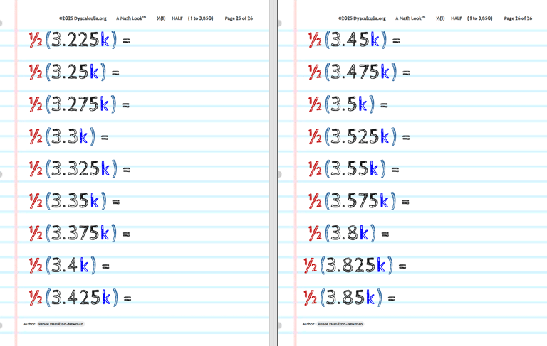Image resolution: width=547 pixels, height=346 pixels.
Task: Select the ½(3.475k) = problem
Action: click(x=359, y=72)
